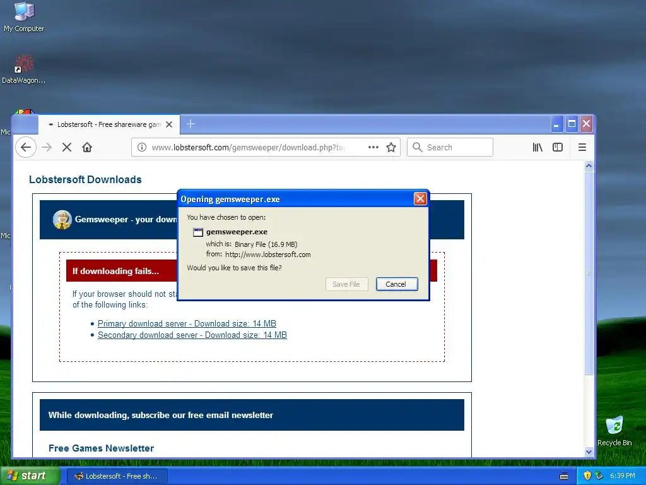This screenshot has height=485, width=646.
Task: Click the 6:39 PM system clock
Action: [x=622, y=476]
